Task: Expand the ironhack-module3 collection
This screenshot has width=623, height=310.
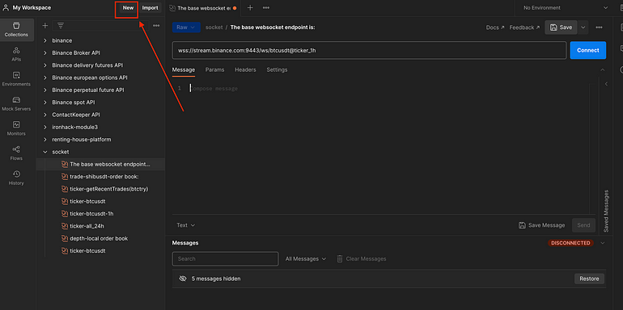Action: pyautogui.click(x=44, y=128)
